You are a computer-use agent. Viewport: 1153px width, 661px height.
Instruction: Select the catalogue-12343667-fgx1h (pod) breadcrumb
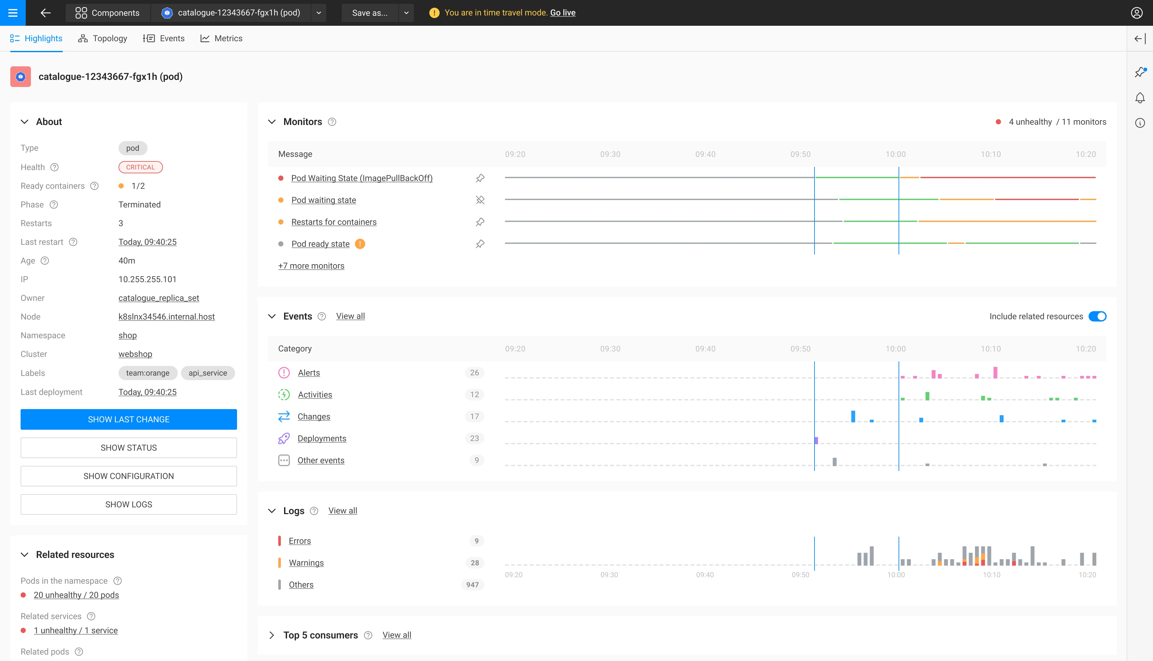[x=231, y=13]
